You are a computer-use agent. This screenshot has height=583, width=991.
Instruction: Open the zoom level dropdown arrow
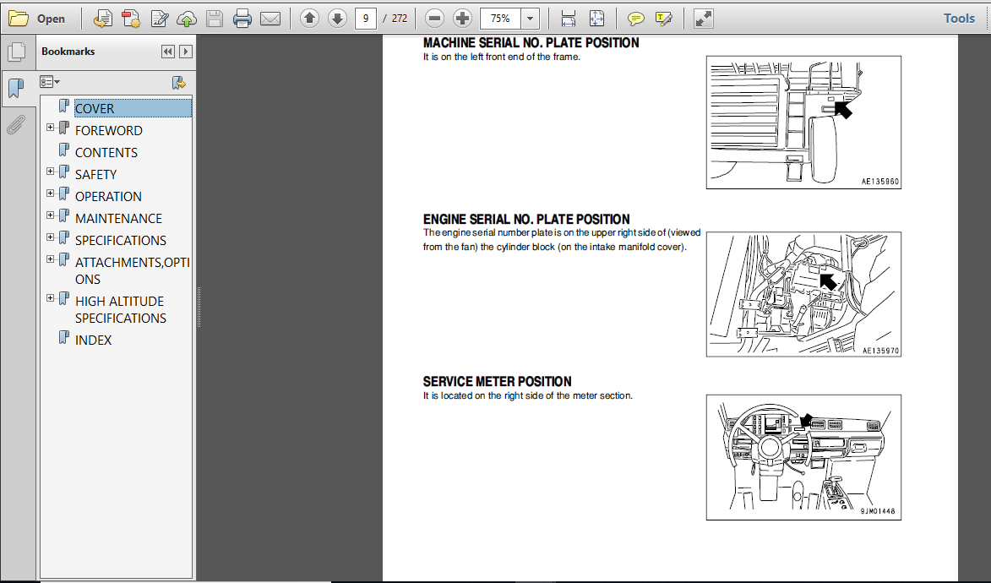pos(531,19)
